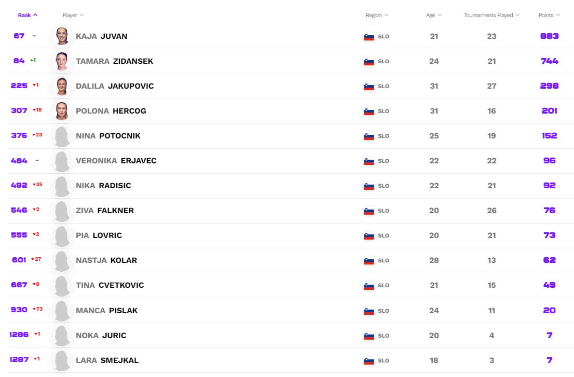Click Veronika Erjavec's silhouette avatar icon
574x377 pixels.
click(62, 161)
